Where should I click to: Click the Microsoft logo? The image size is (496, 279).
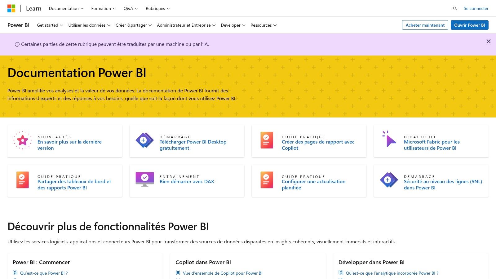coord(12,8)
